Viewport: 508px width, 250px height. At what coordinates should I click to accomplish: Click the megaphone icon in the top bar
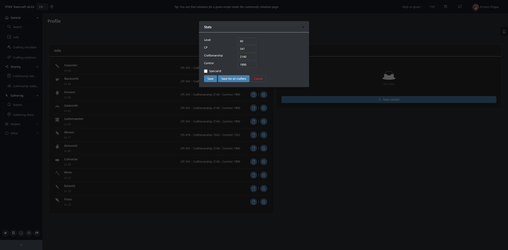pyautogui.click(x=460, y=7)
